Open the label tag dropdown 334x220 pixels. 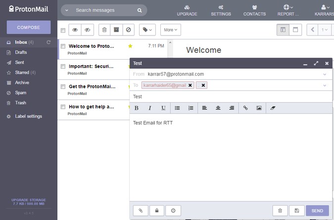(x=147, y=30)
